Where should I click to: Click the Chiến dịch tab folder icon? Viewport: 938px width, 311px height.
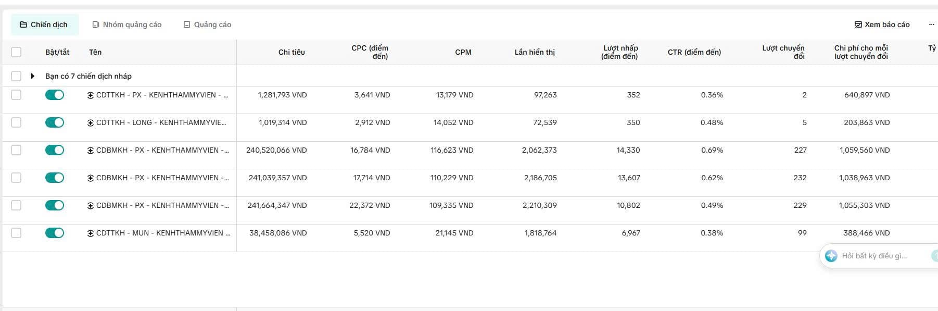click(x=23, y=24)
